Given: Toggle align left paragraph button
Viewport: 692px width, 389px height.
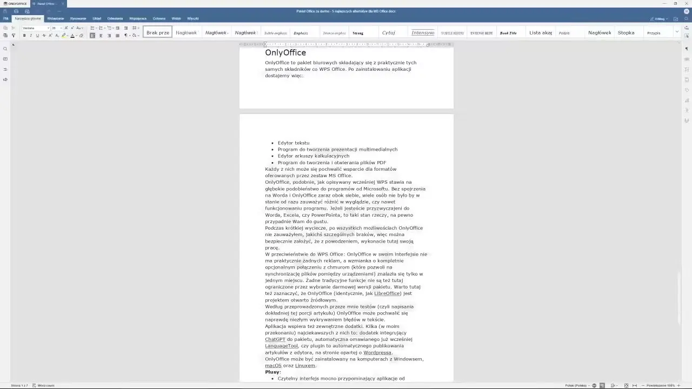Looking at the screenshot, I should [92, 36].
